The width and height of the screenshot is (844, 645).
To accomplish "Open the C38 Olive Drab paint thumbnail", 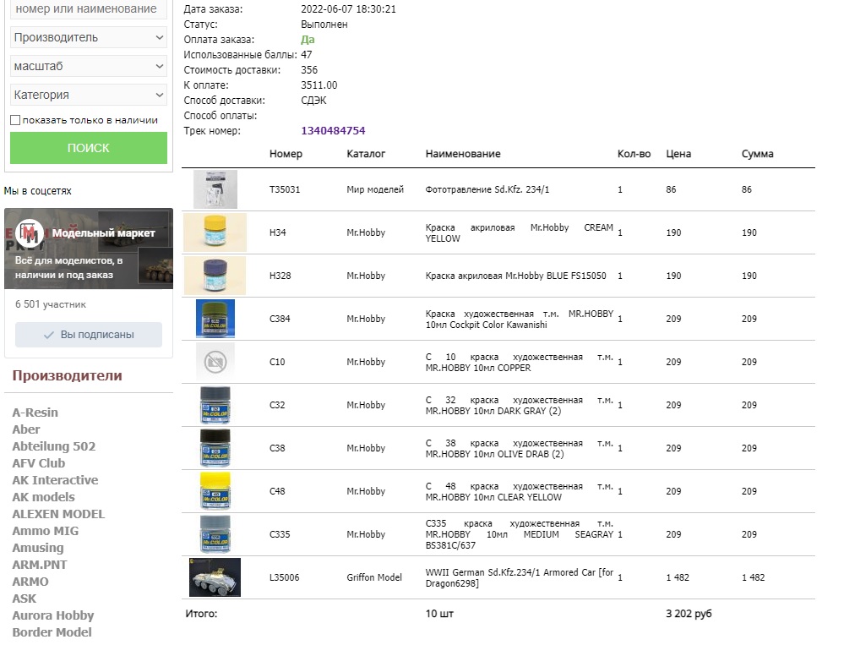I will point(215,448).
